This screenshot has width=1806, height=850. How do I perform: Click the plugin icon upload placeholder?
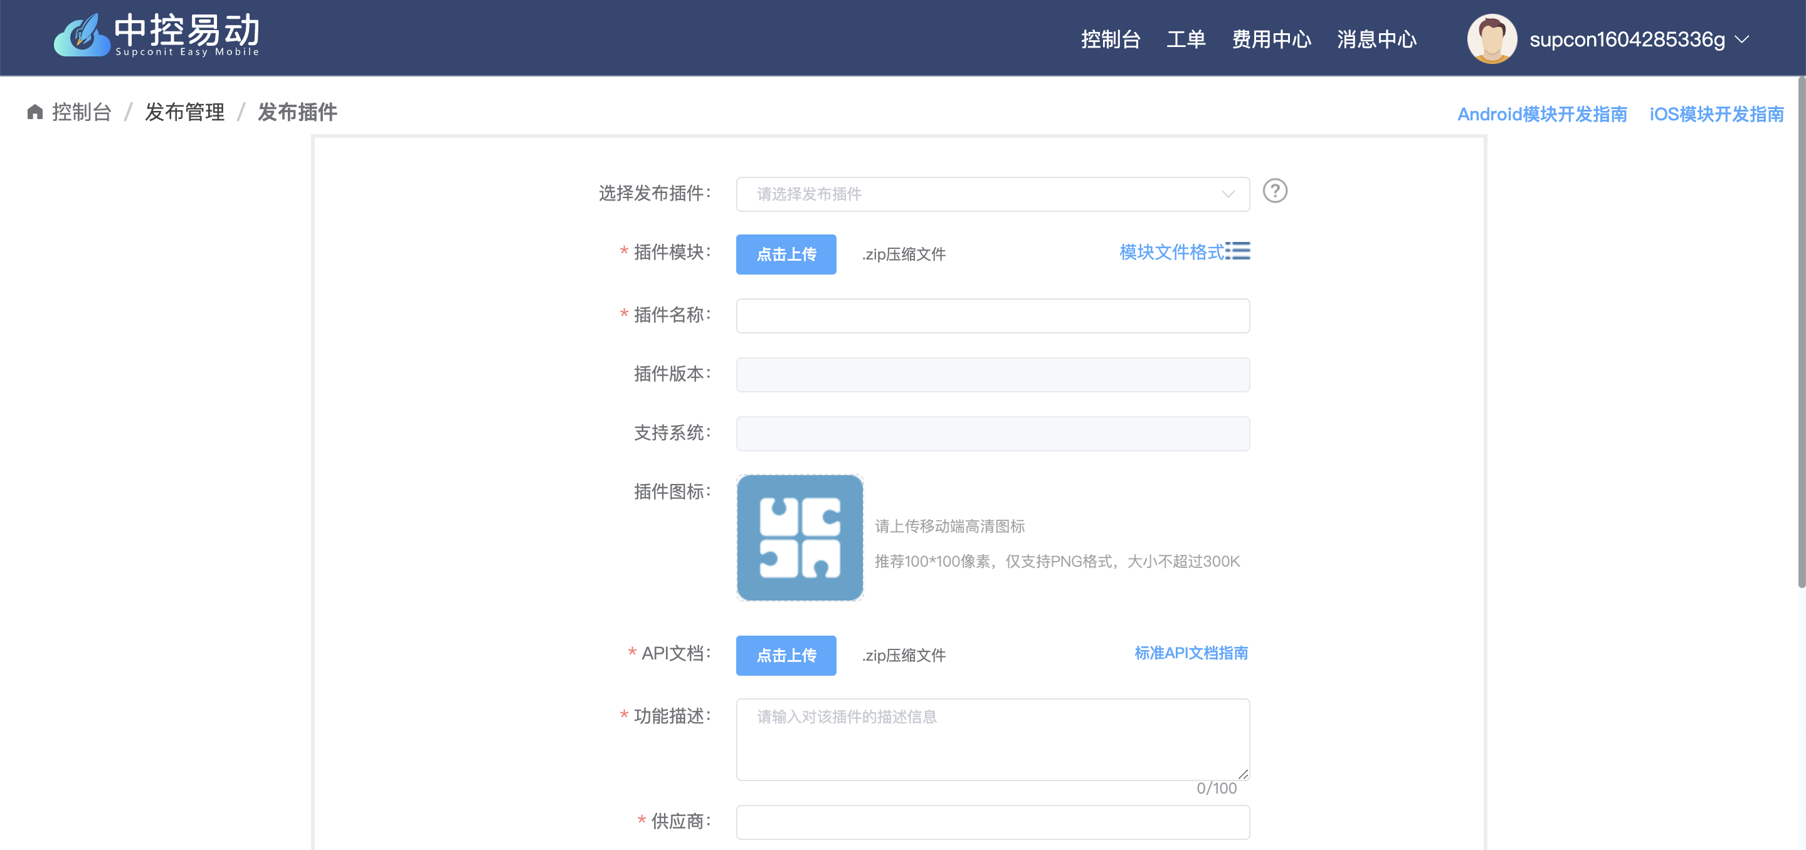(x=800, y=538)
